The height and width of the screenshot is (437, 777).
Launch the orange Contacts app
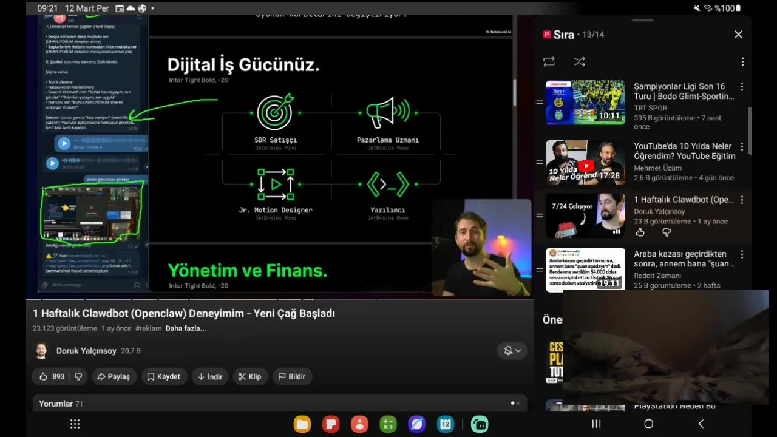[359, 424]
